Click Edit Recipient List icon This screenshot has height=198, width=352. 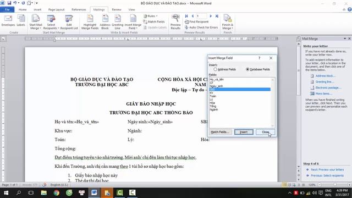click(69, 22)
